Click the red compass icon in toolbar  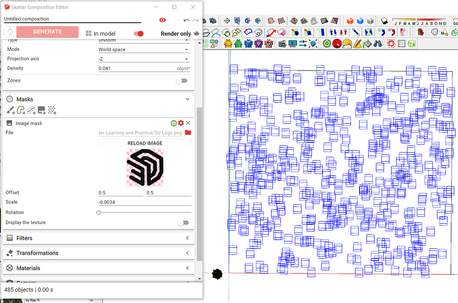click(x=337, y=44)
